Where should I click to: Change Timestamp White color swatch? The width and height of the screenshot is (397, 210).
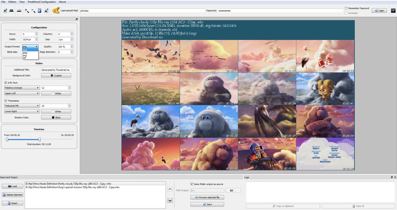pyautogui.click(x=56, y=111)
